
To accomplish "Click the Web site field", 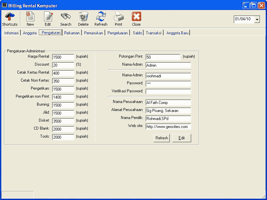I will coord(168,127).
